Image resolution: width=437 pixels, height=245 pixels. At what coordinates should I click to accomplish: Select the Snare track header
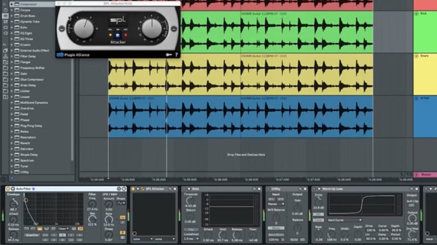(x=424, y=56)
